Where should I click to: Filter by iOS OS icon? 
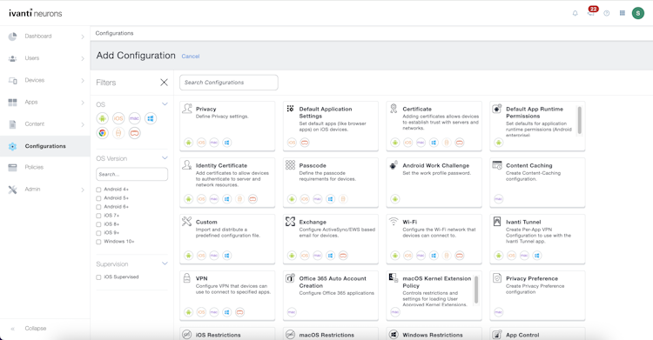118,118
